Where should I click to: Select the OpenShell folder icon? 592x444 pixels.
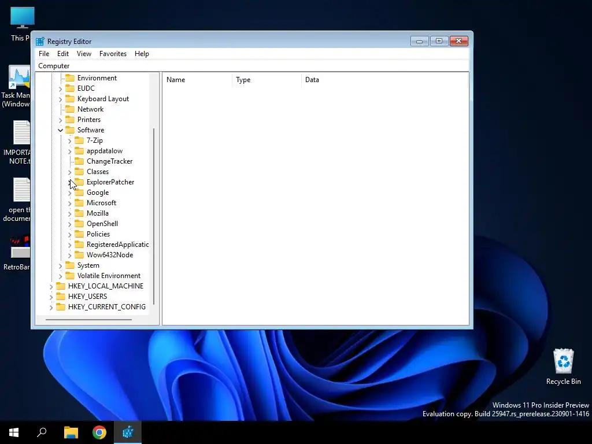pos(79,224)
